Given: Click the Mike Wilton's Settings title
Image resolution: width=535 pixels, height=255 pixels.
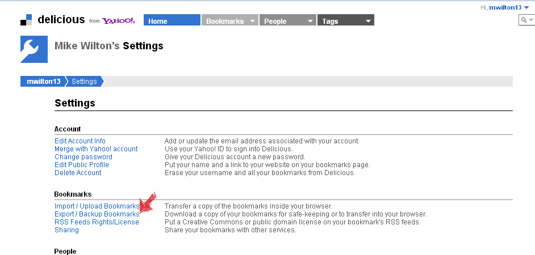Looking at the screenshot, I should coord(109,46).
